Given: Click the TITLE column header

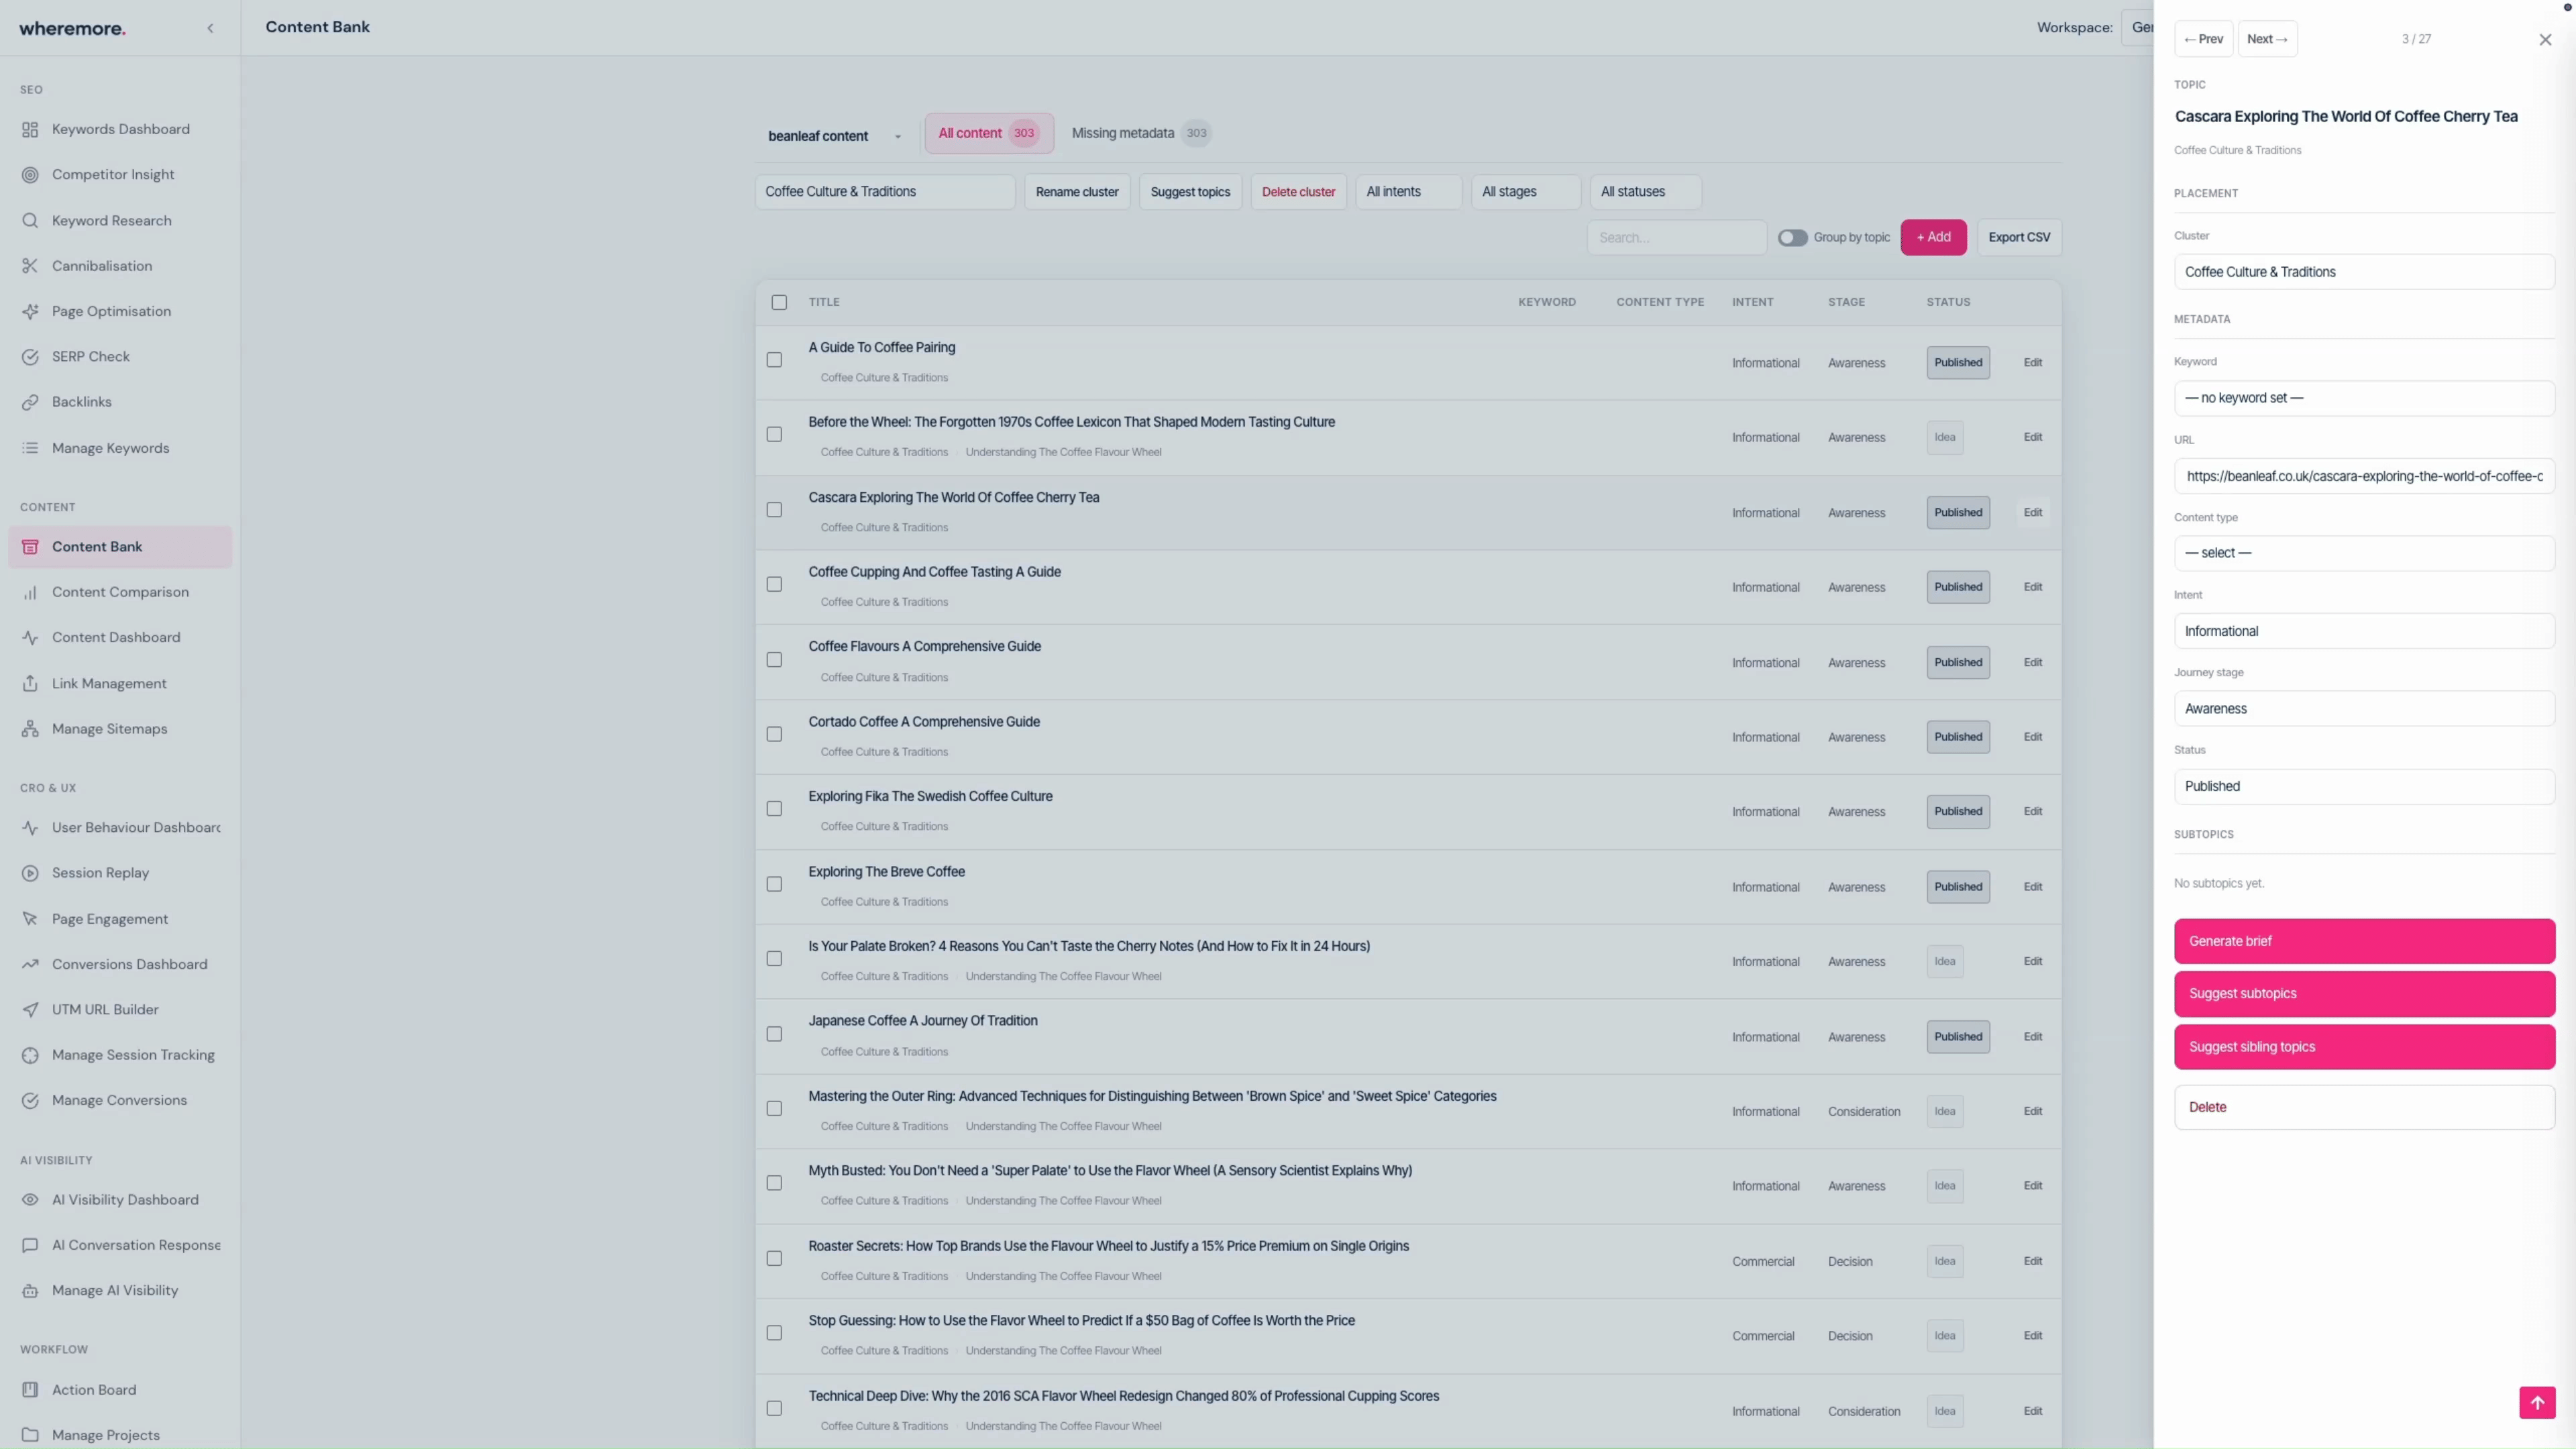Looking at the screenshot, I should click(824, 302).
